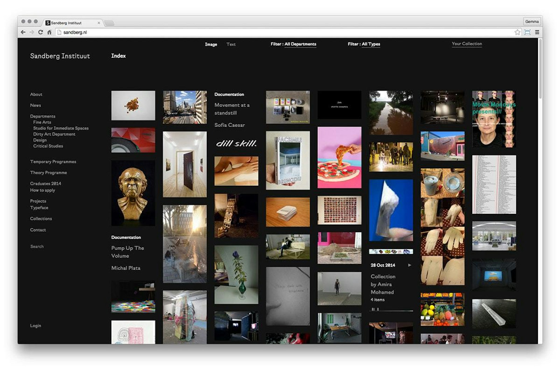Image resolution: width=560 pixels, height=374 pixels.
Task: Click the browser home icon
Action: (x=49, y=32)
